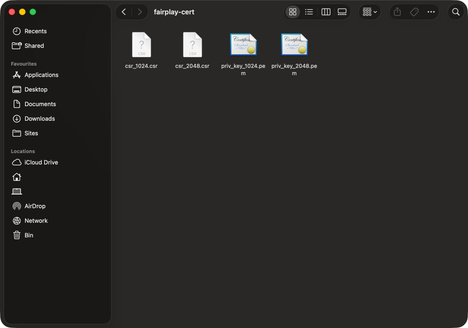Open Documents in the sidebar
The height and width of the screenshot is (328, 468).
[57, 104]
